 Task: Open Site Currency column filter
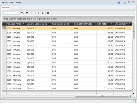point(129,24)
